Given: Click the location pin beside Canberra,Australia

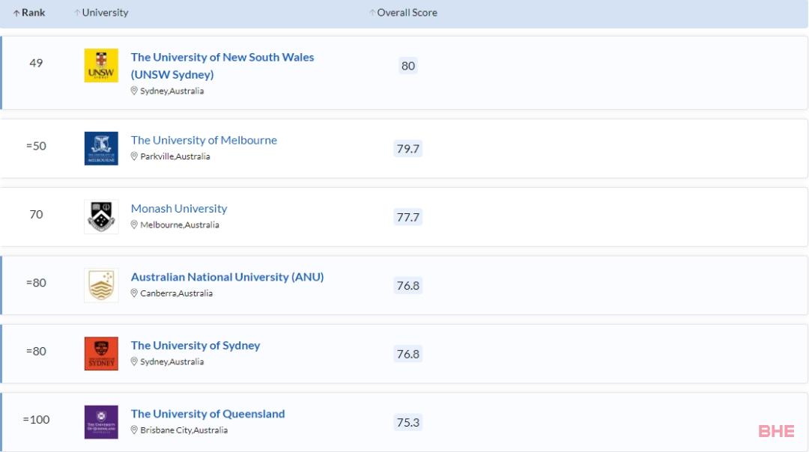Looking at the screenshot, I should point(134,293).
